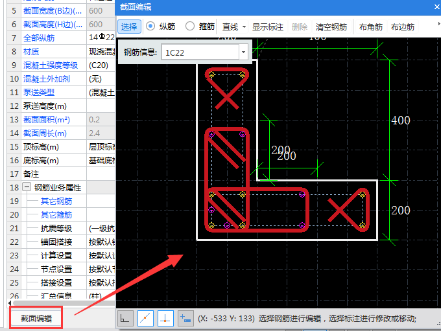441x331 pixels.
Task: Click the 泵送高度(m) row label
Action: pyautogui.click(x=45, y=106)
